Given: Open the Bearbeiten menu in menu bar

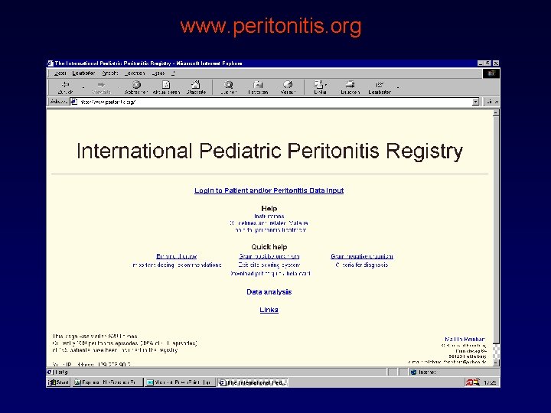Looking at the screenshot, I should click(83, 73).
